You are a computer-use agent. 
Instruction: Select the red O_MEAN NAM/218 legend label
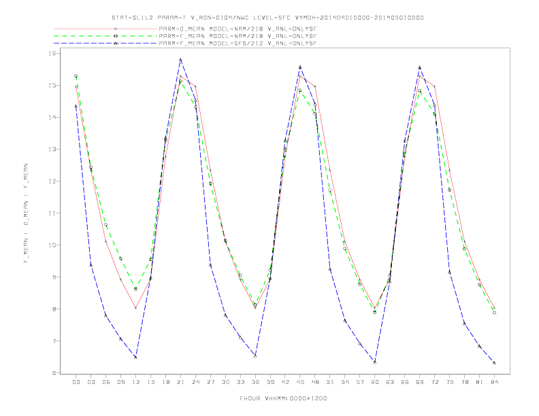click(x=238, y=29)
